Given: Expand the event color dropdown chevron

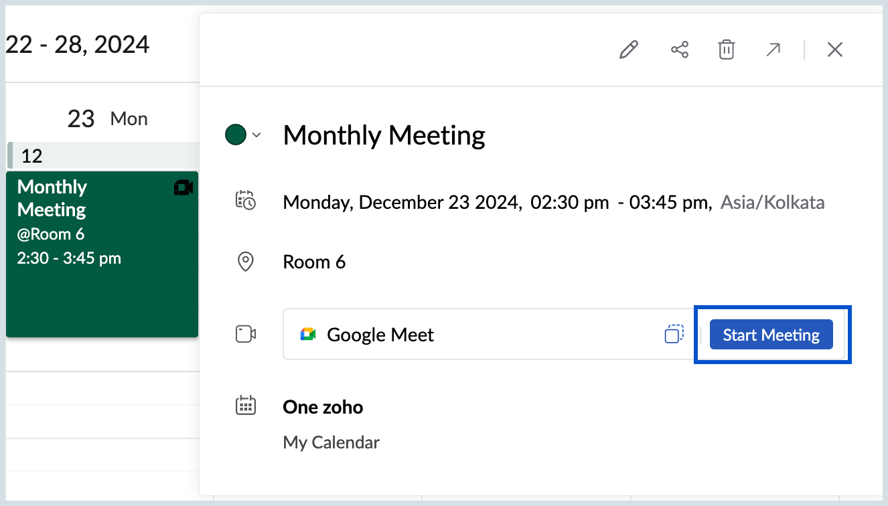Looking at the screenshot, I should [256, 135].
